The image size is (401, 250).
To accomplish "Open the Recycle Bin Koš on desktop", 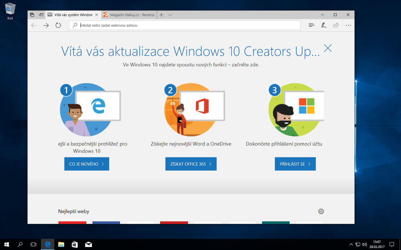I will 10,11.
